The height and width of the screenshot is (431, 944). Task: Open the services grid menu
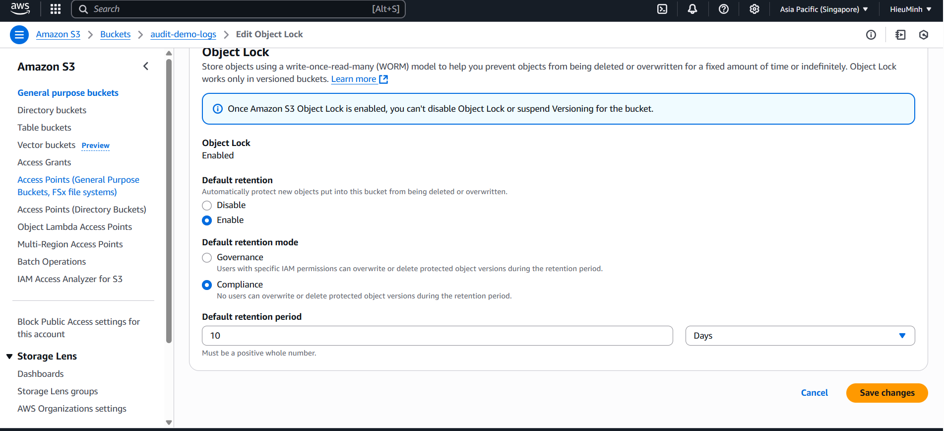56,9
